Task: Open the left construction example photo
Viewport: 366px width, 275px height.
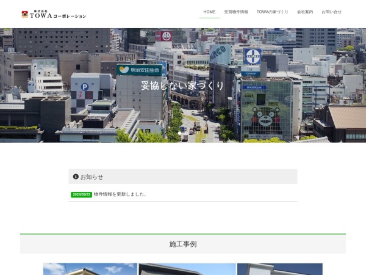Action: coord(90,269)
